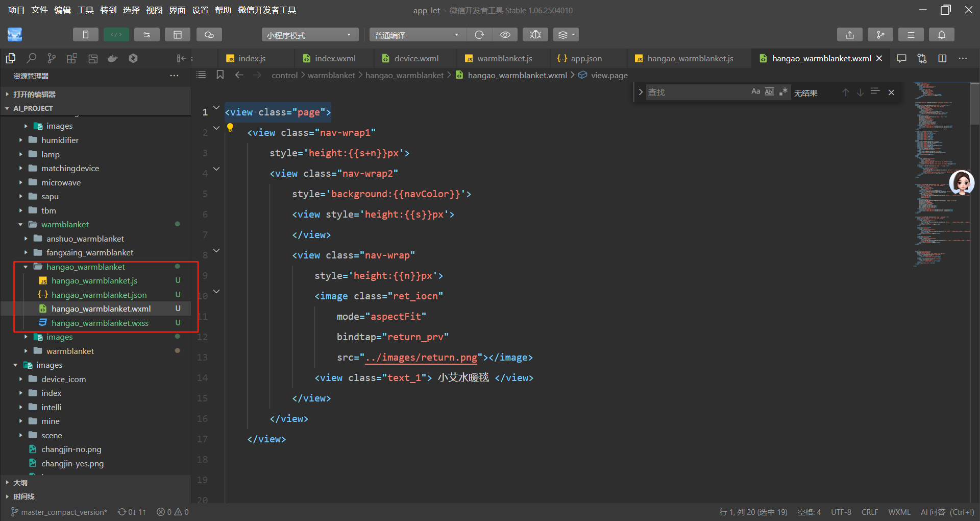Switch to the app.json tab
The height and width of the screenshot is (521, 980).
pos(585,58)
